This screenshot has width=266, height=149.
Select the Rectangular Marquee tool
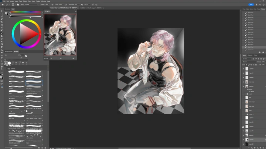(x=2, y=14)
